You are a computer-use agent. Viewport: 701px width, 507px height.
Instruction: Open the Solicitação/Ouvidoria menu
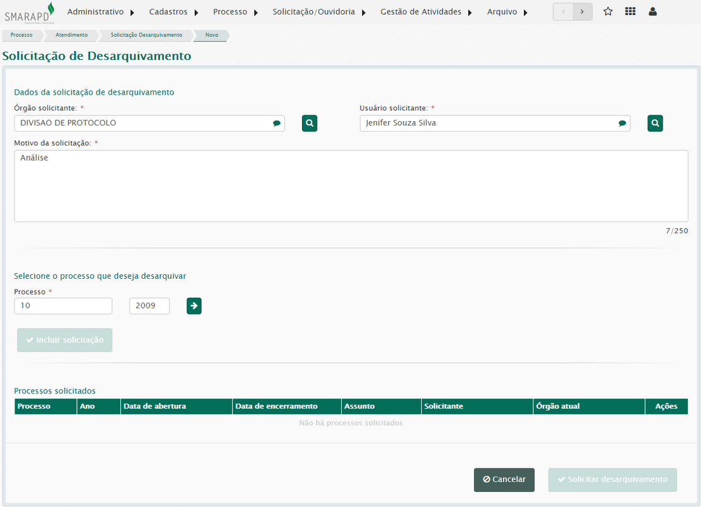coord(319,12)
